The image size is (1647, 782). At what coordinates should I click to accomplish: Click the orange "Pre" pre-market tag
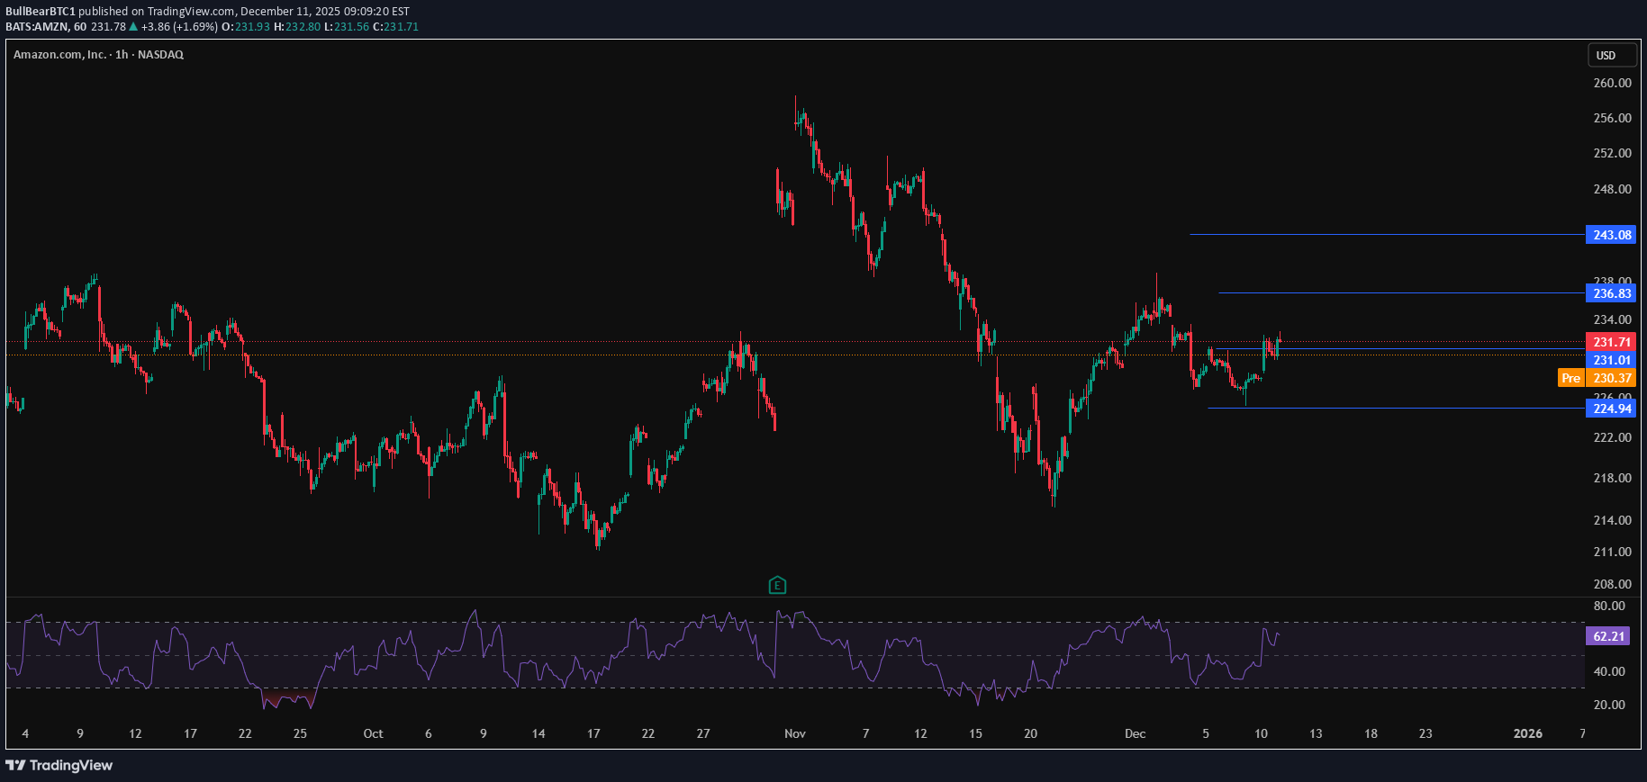(1570, 378)
